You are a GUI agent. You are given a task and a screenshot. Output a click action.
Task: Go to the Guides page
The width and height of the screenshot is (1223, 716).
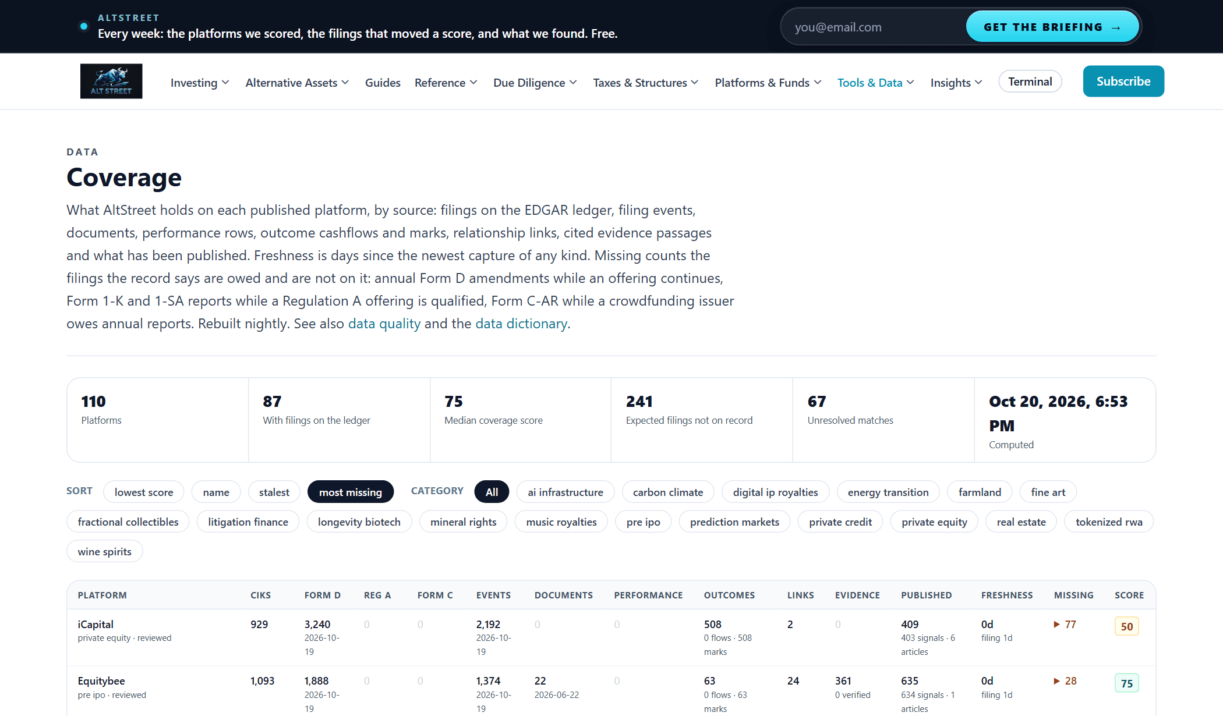[383, 83]
